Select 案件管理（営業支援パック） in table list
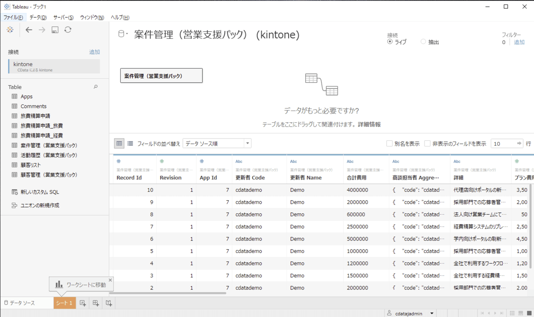The width and height of the screenshot is (534, 317). click(x=49, y=146)
